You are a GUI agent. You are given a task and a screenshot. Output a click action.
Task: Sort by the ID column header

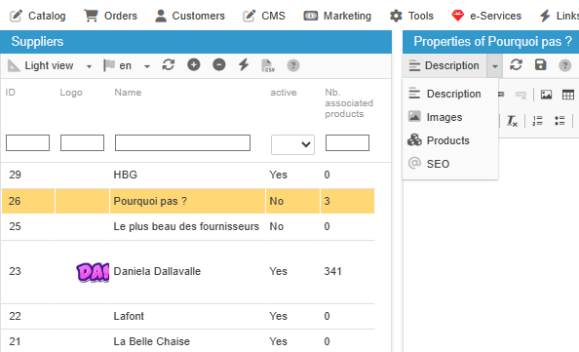click(x=11, y=93)
